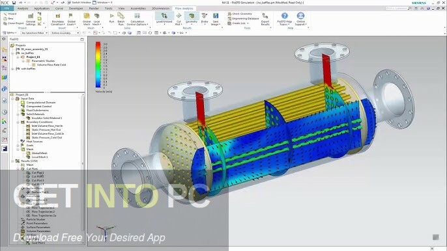Viewport: 447px width, 251px height.
Task: Switch to the Application tab
Action: coord(42,8)
